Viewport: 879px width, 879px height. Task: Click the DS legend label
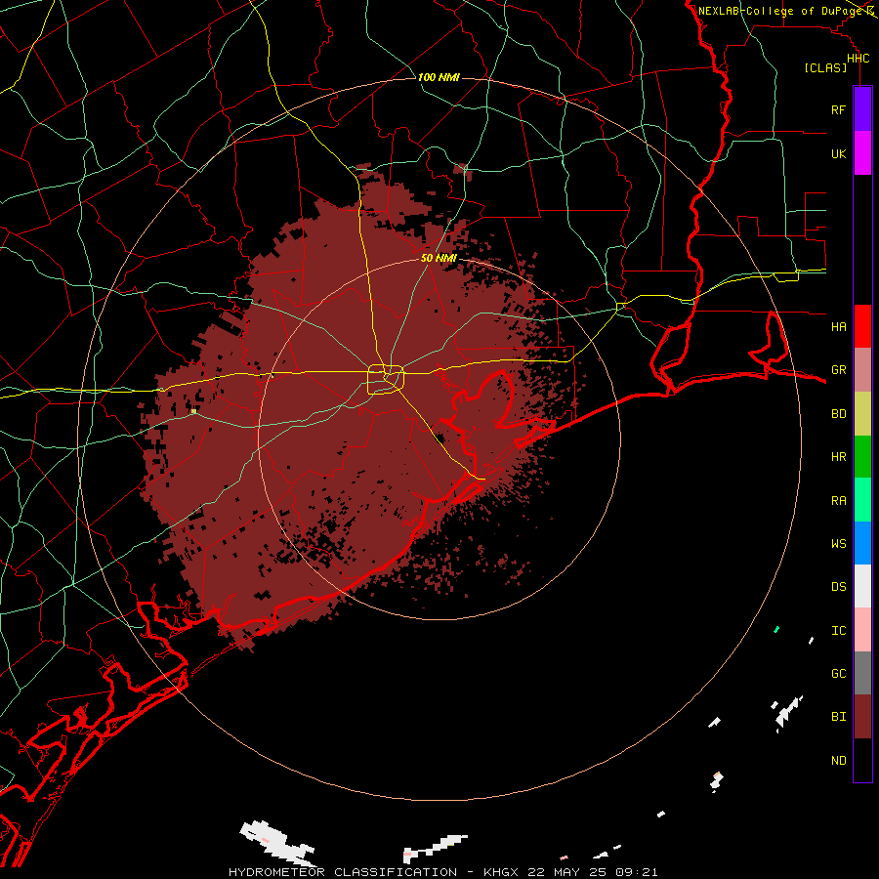(x=838, y=586)
